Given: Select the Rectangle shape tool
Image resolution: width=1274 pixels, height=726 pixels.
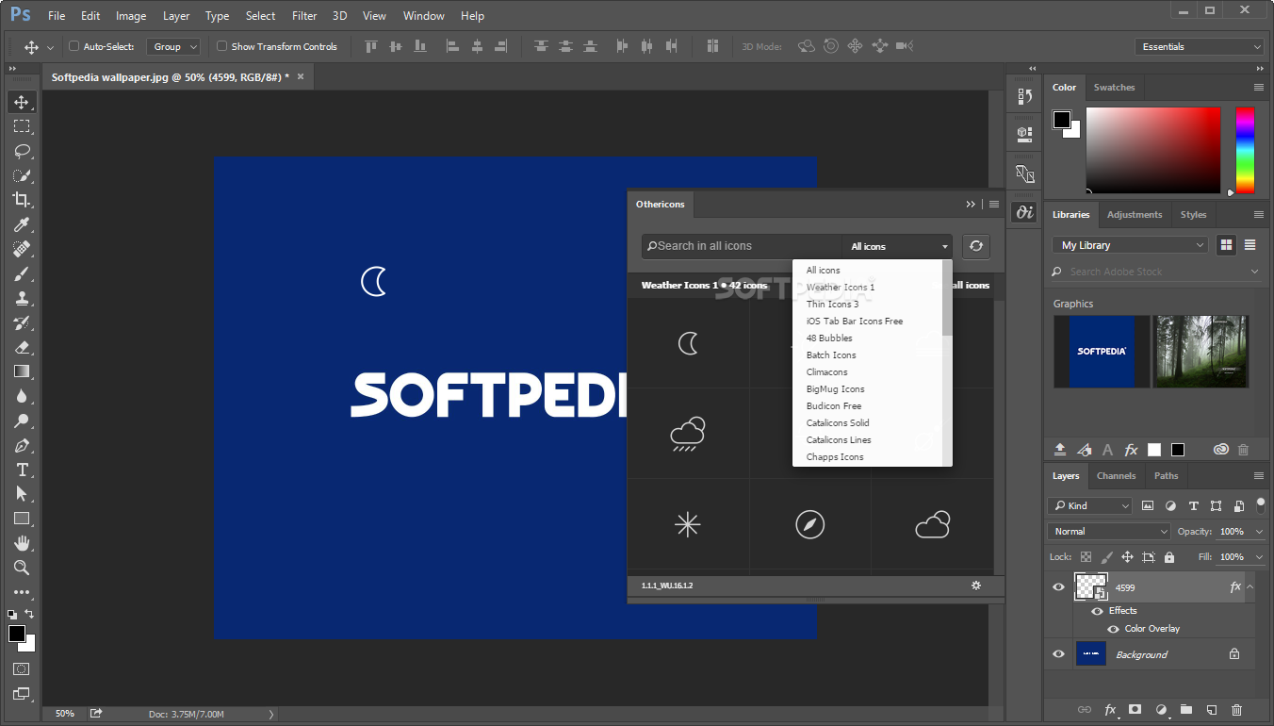Looking at the screenshot, I should [x=22, y=519].
